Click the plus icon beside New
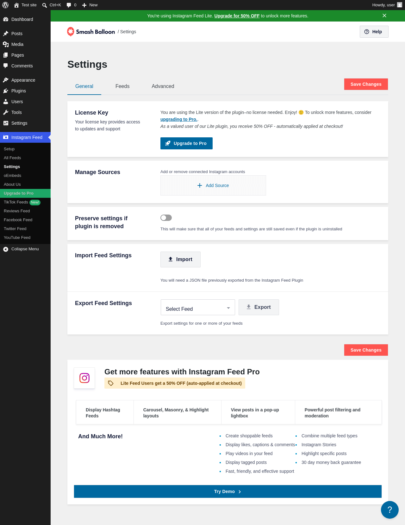The width and height of the screenshot is (405, 525). click(x=84, y=5)
